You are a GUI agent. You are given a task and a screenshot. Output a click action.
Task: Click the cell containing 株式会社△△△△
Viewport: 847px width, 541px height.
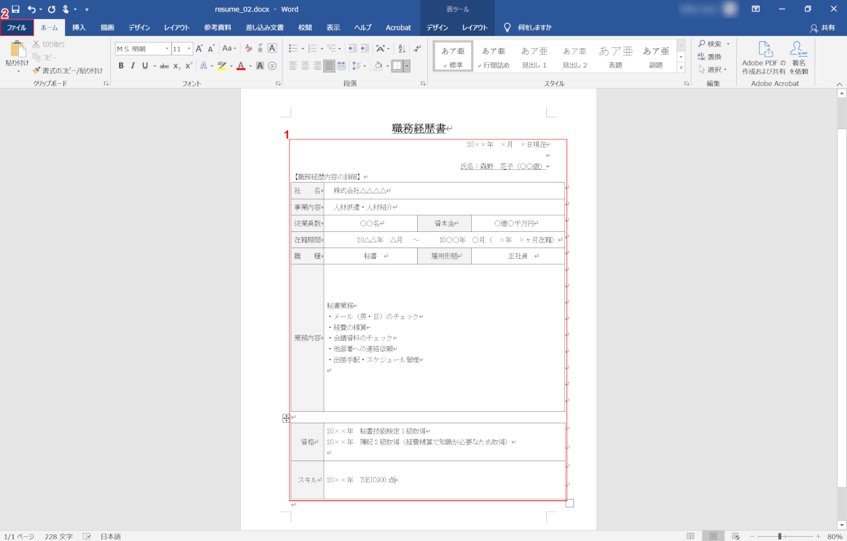(x=443, y=191)
